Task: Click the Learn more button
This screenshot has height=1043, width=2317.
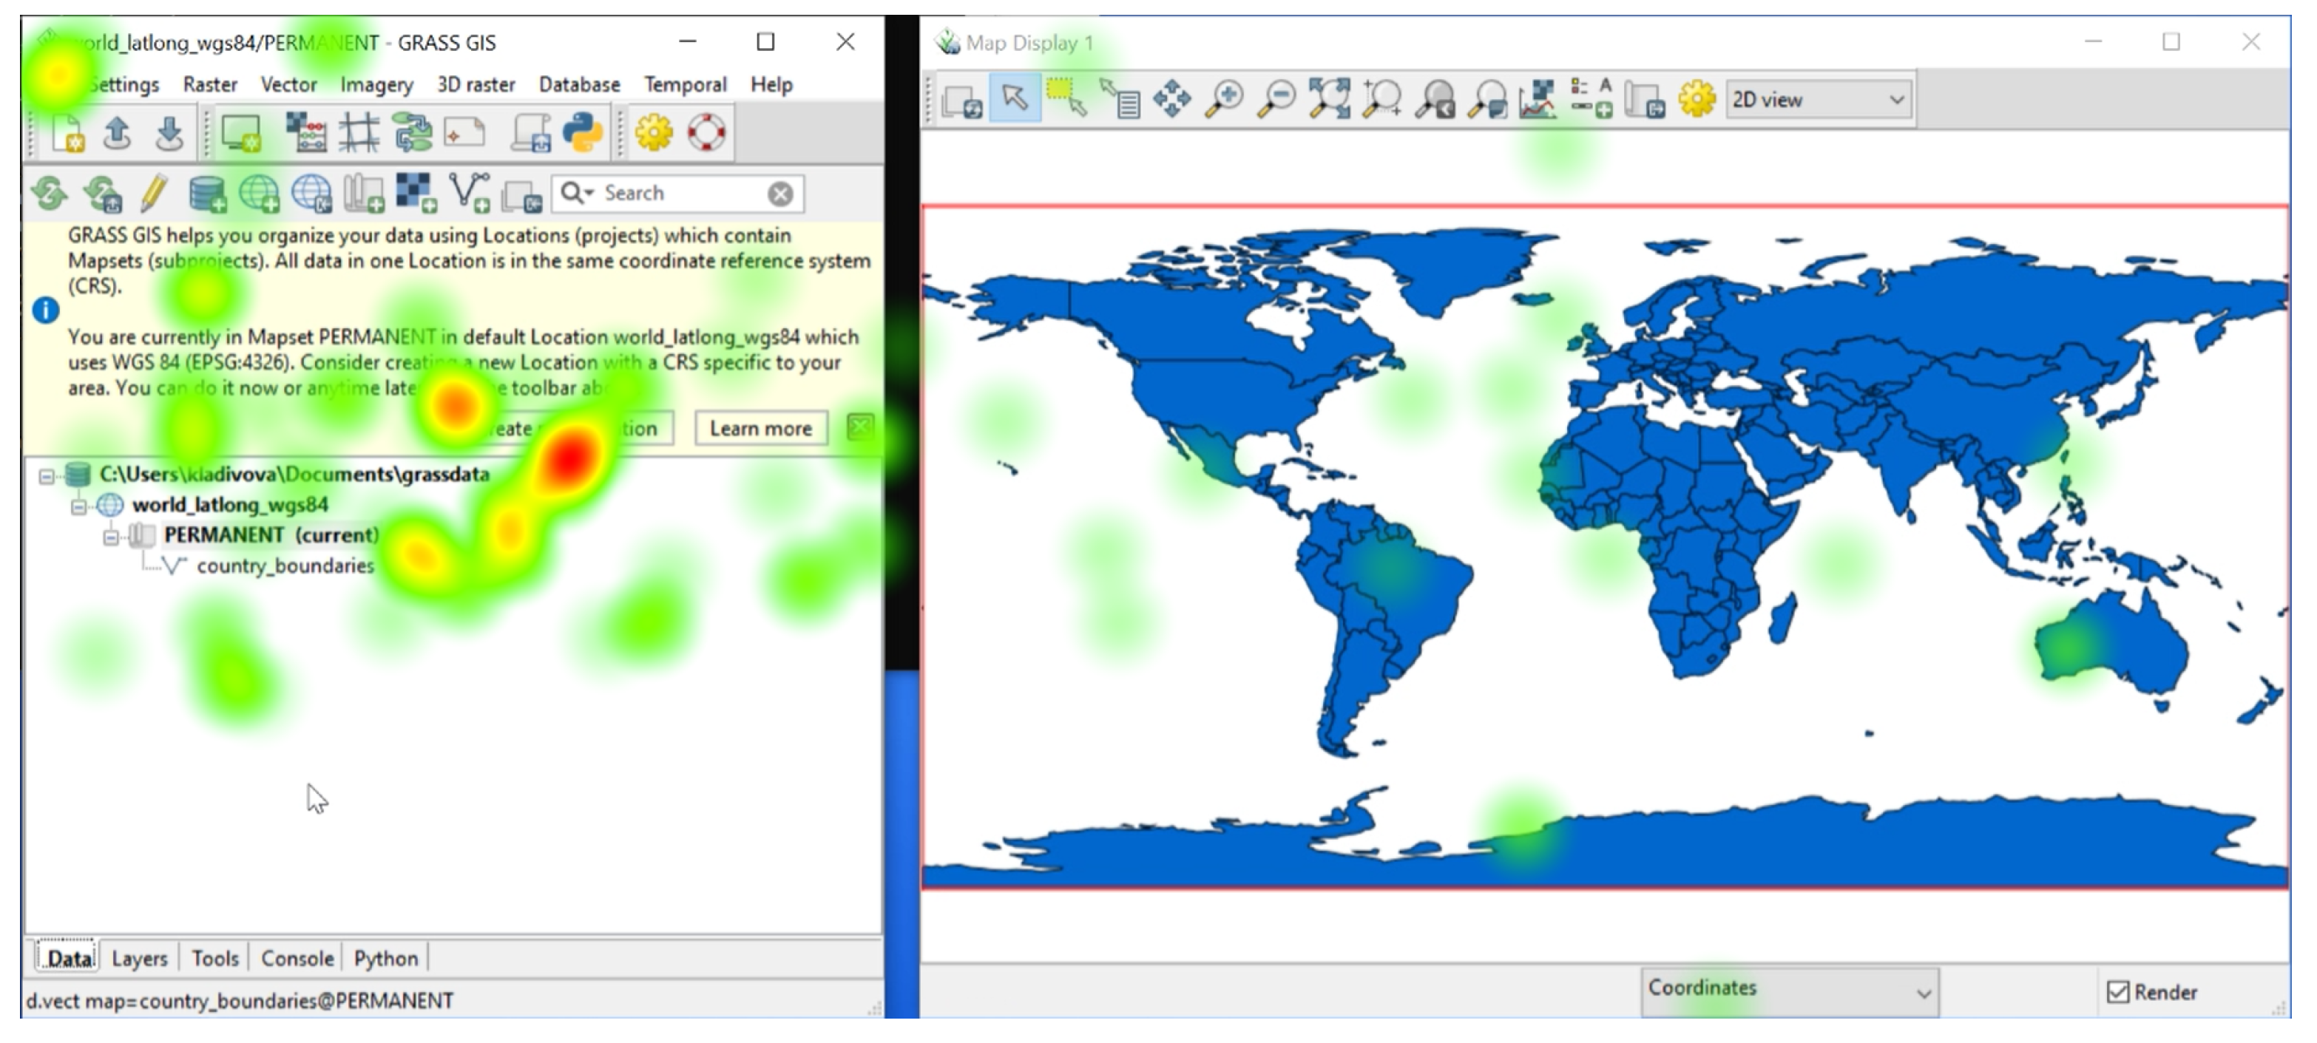Action: click(x=760, y=429)
